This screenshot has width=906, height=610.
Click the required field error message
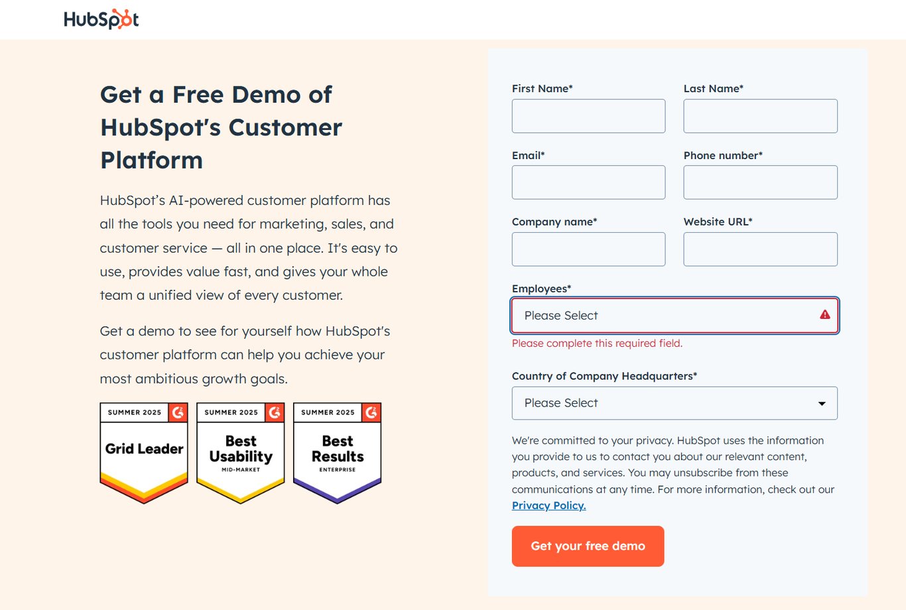click(x=597, y=343)
